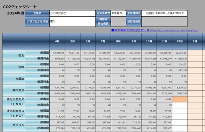This screenshot has height=132, width=205.
Task: Select the 企業名 label cell
Action: 37,13
